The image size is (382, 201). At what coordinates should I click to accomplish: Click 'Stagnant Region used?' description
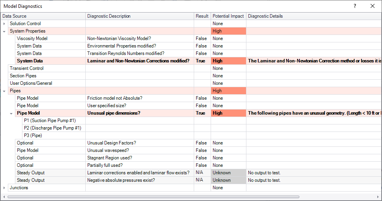click(110, 158)
